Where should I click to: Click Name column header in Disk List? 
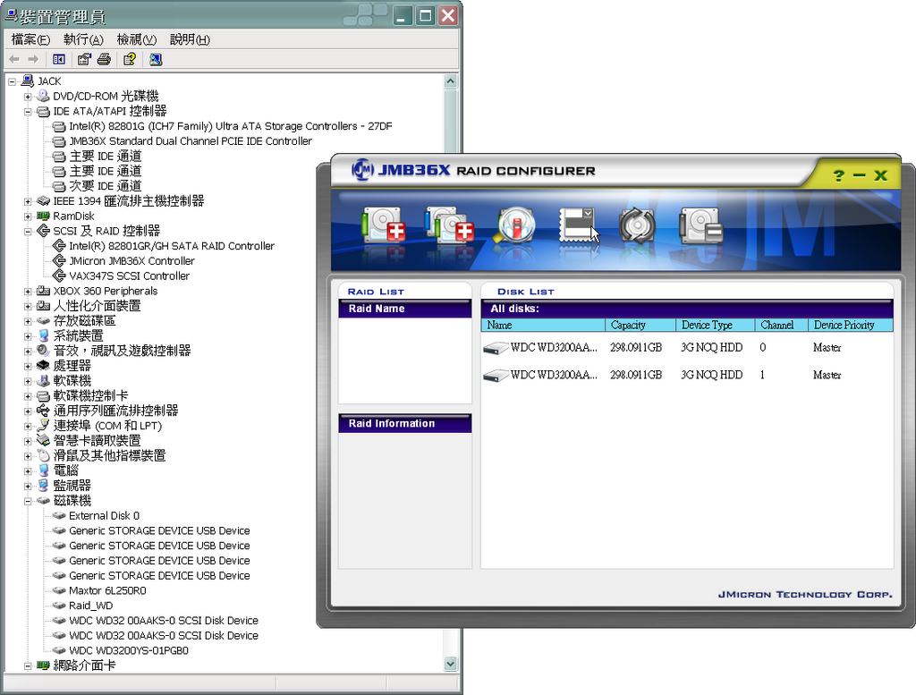(x=543, y=326)
